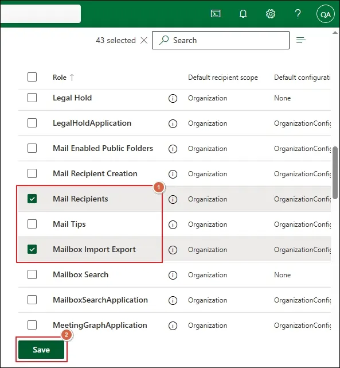The height and width of the screenshot is (368, 340).
Task: Check the LegalHoldApplication checkbox
Action: pyautogui.click(x=32, y=123)
